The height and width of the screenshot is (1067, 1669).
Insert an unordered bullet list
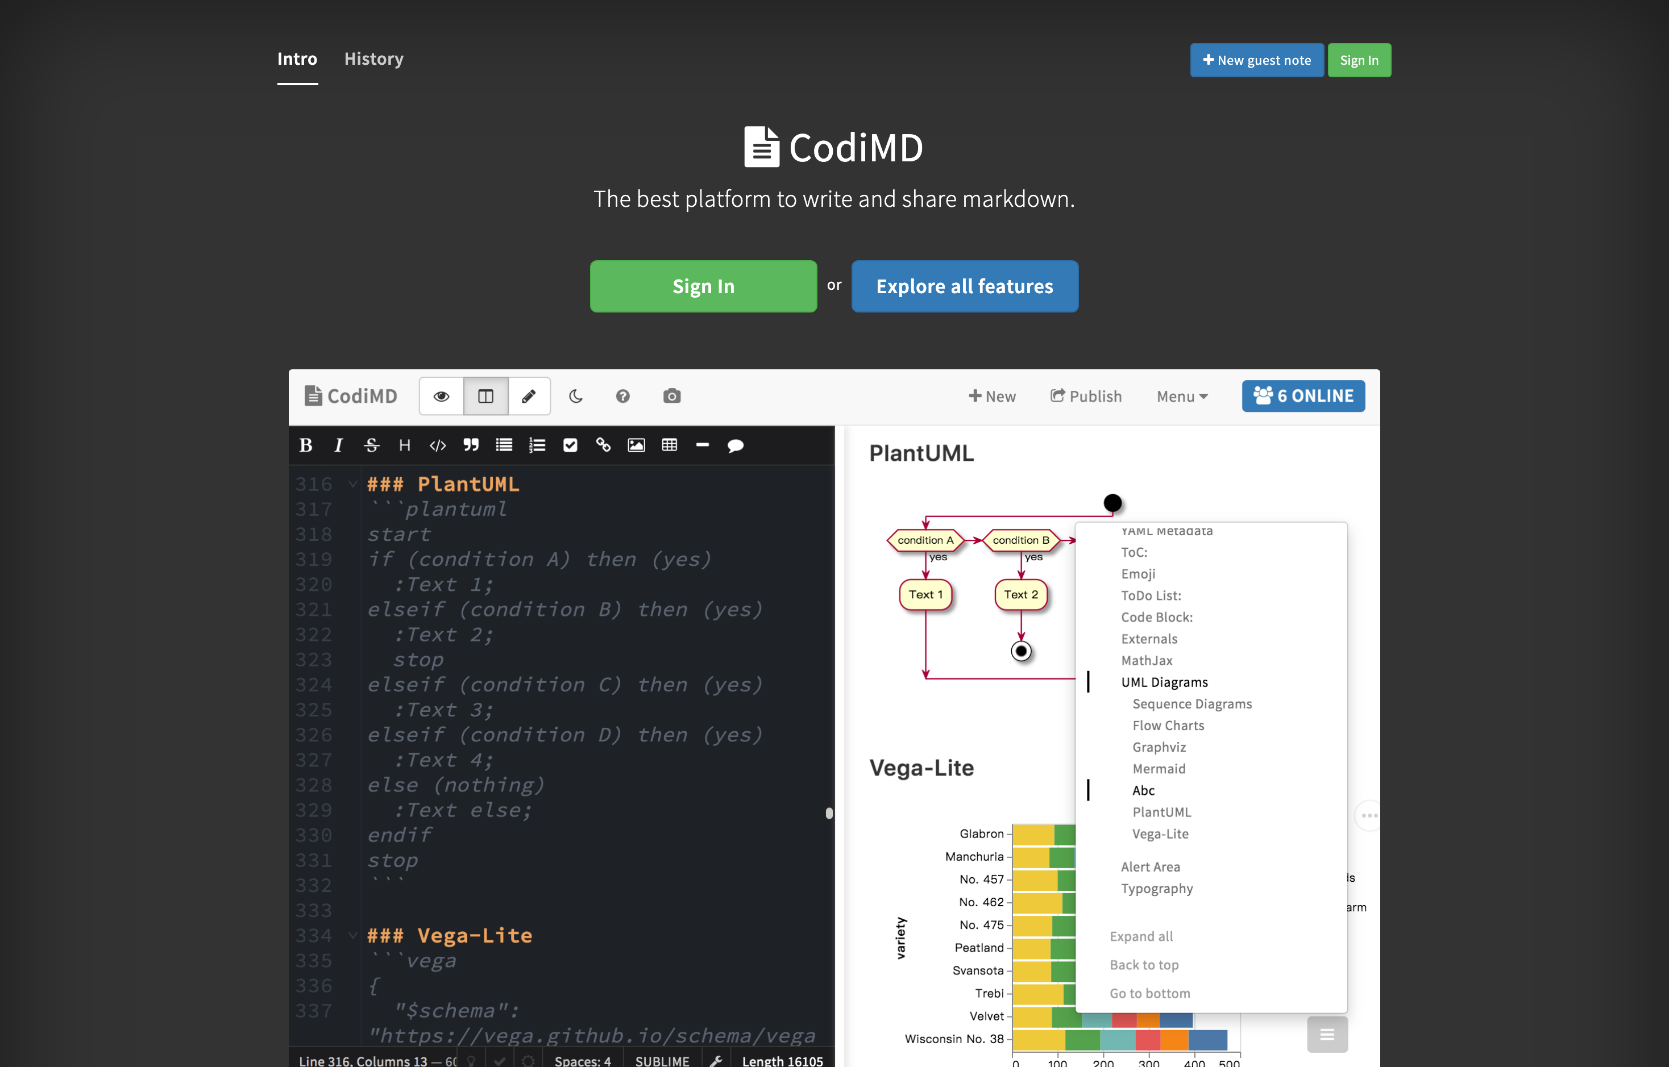tap(504, 445)
